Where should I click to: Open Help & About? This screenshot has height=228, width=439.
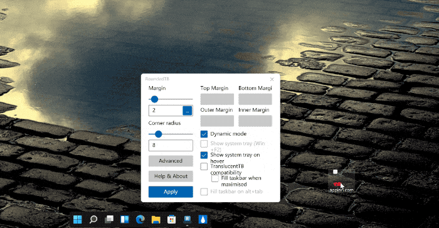[x=171, y=176]
